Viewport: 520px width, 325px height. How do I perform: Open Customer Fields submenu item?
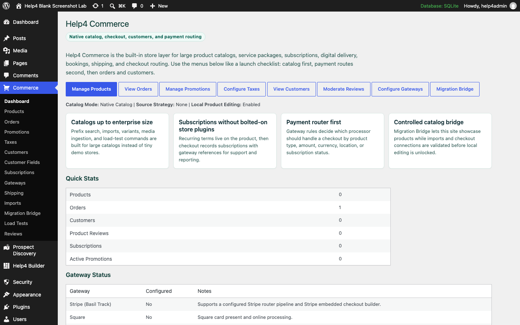coord(22,162)
